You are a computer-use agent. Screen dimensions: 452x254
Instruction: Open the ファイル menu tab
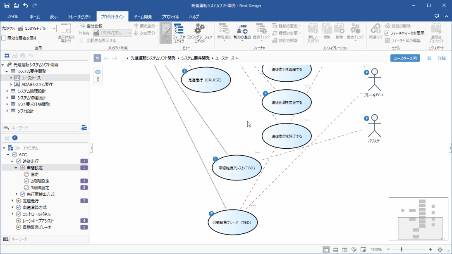(12, 17)
